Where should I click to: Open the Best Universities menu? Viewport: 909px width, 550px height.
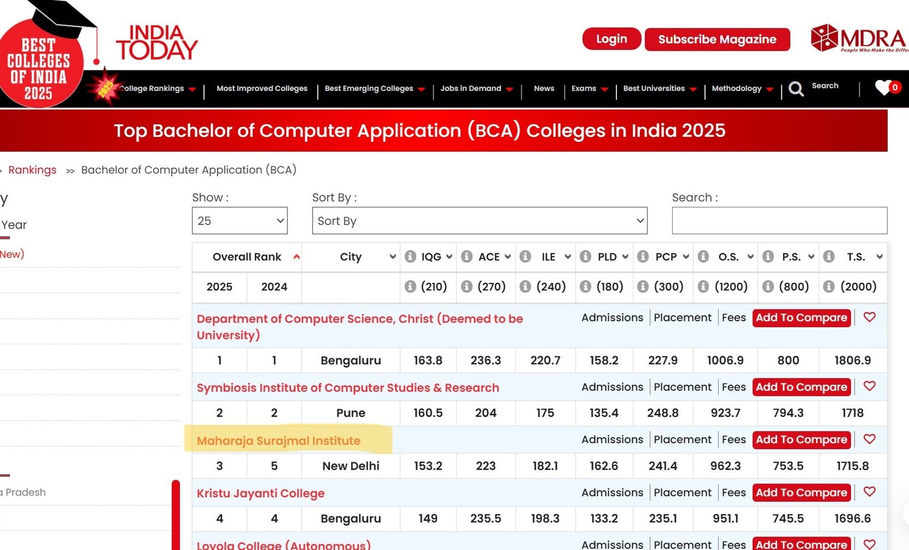tap(660, 89)
